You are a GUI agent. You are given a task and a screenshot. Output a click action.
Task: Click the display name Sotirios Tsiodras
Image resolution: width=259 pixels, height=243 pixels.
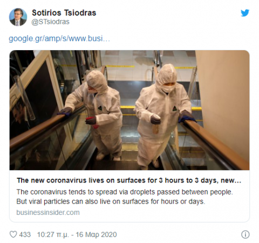click(x=64, y=13)
